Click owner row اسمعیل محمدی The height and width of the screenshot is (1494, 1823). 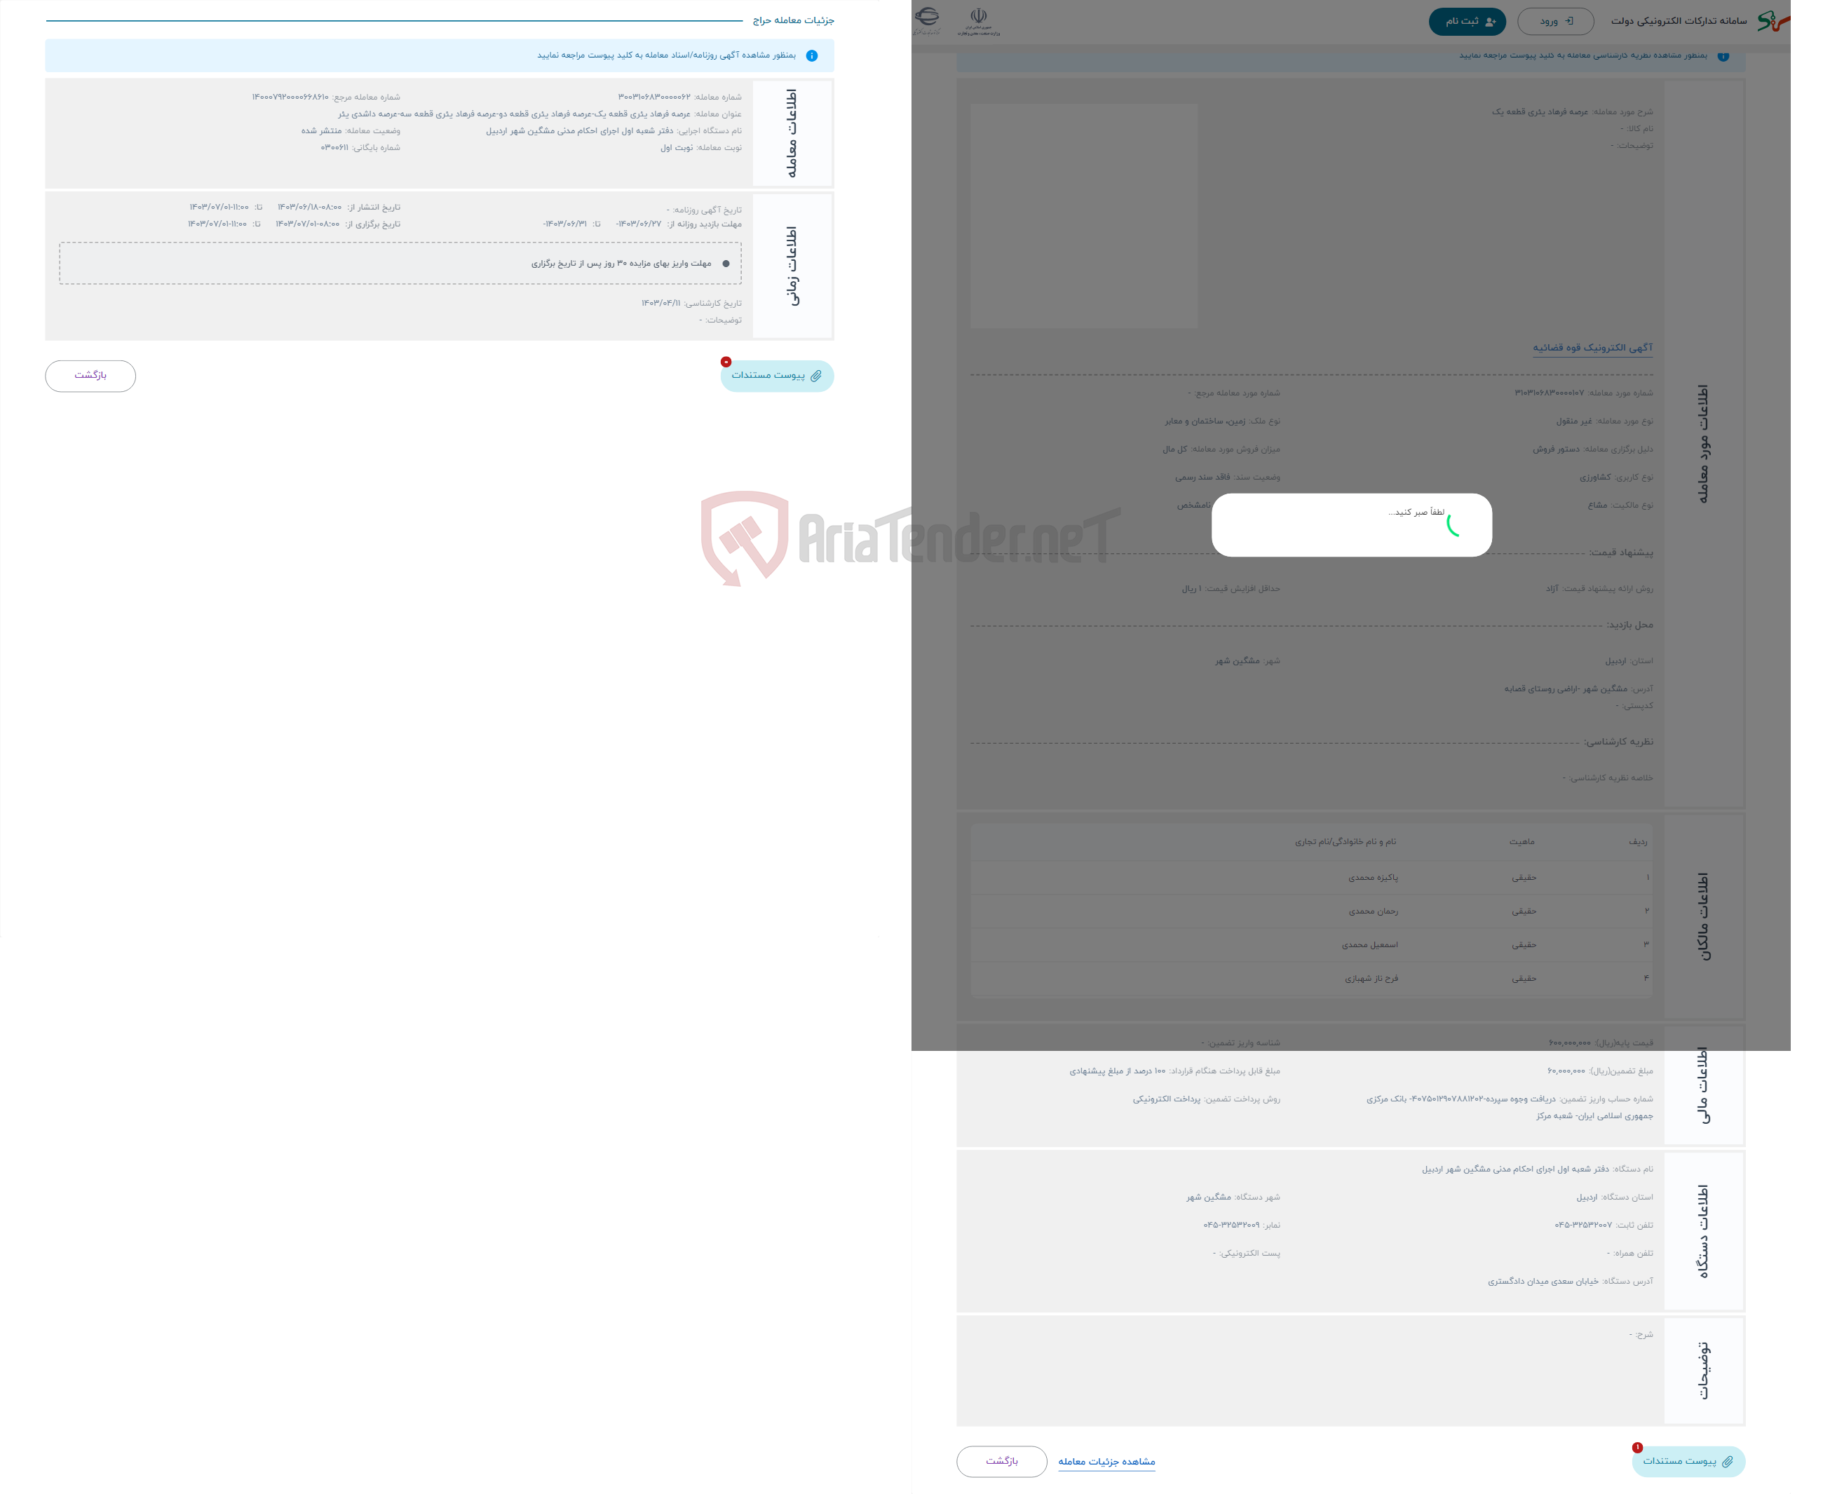[x=1312, y=945]
